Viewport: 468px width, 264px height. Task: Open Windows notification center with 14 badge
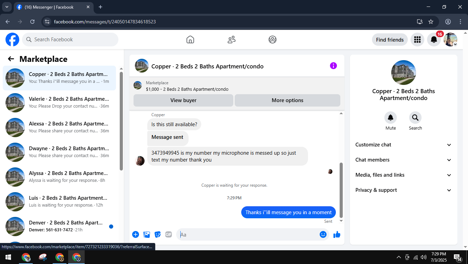[458, 257]
